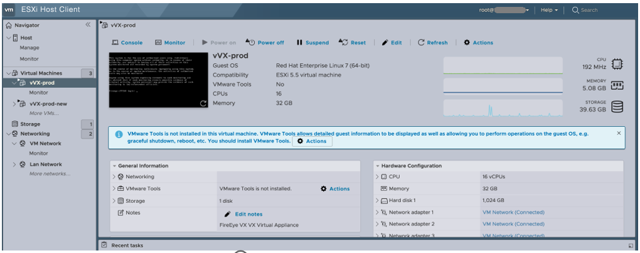This screenshot has width=640, height=253.
Task: Open Monitor under vVX-prod
Action: coord(38,93)
